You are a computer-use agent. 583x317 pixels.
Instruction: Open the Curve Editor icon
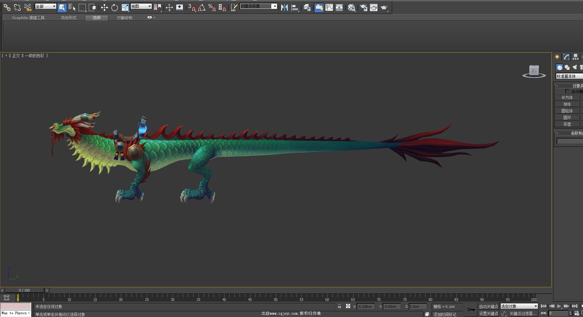click(x=329, y=7)
